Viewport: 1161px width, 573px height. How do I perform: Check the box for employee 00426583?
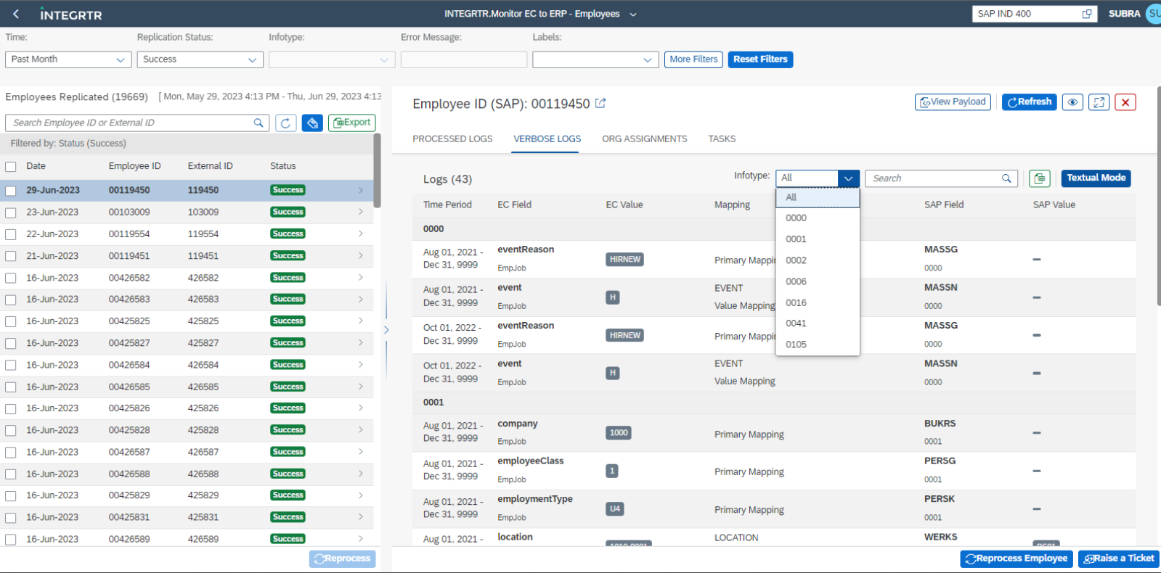(11, 300)
